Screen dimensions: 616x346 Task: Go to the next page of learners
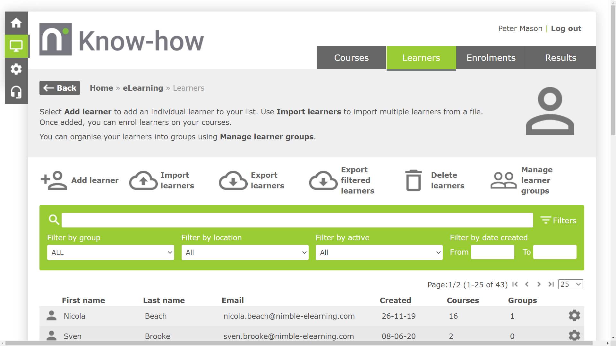tap(539, 284)
